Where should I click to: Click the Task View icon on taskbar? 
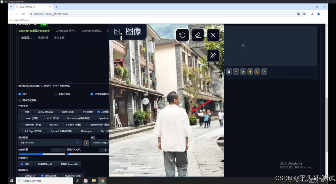(77, 181)
